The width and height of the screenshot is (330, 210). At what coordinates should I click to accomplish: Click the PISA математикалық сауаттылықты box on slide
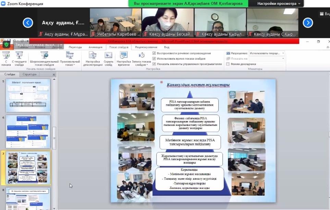click(x=190, y=105)
